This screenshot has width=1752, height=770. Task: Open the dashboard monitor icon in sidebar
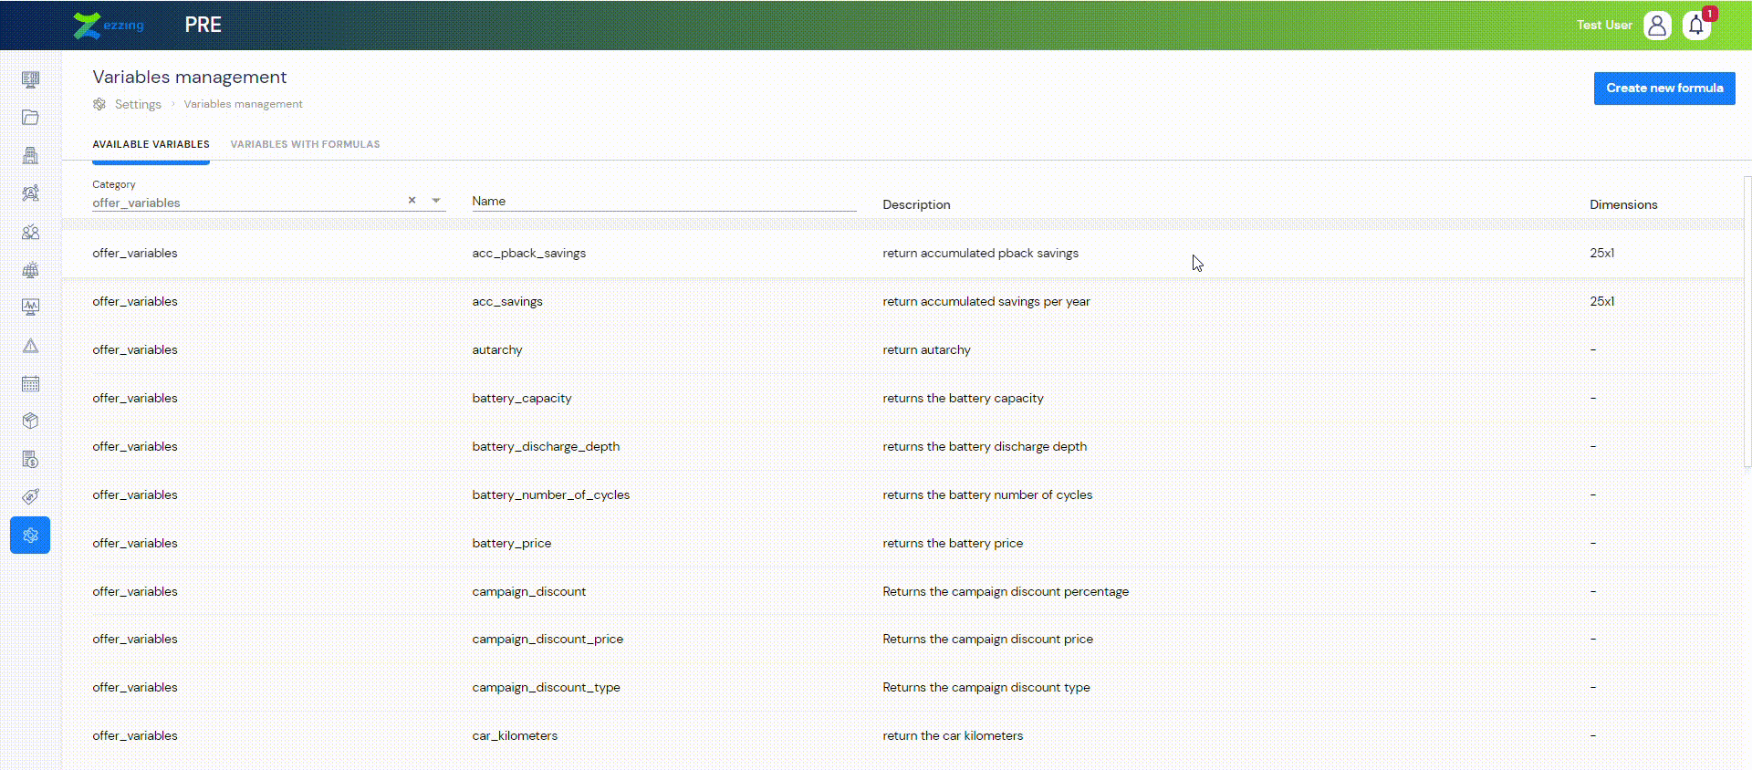(x=30, y=79)
